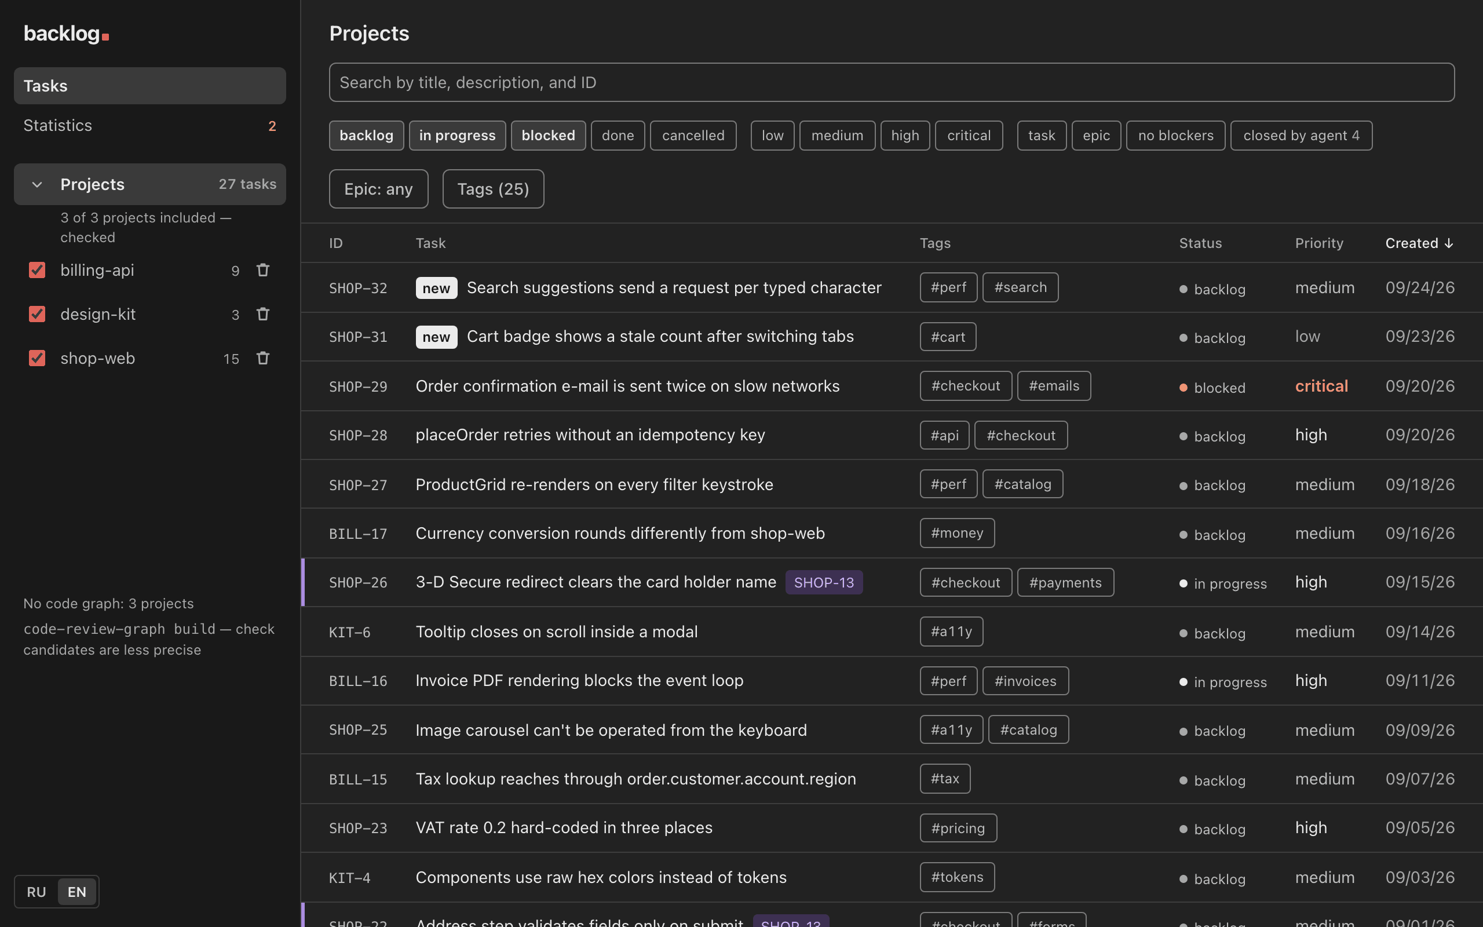Open the Tags (25) dropdown
The height and width of the screenshot is (927, 1483).
[x=494, y=189]
